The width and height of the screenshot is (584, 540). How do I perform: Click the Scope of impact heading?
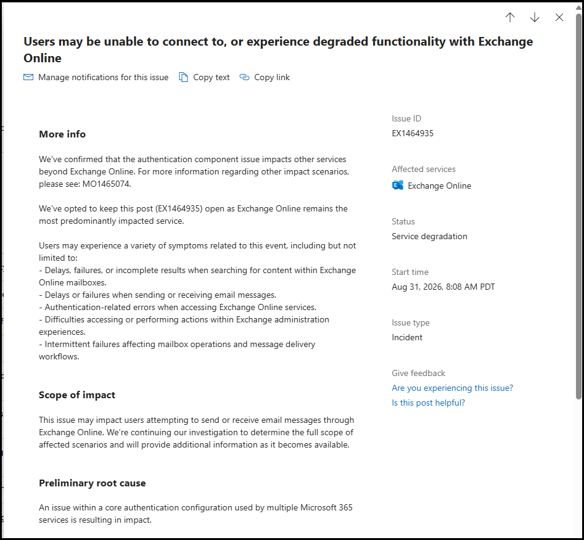pyautogui.click(x=77, y=395)
